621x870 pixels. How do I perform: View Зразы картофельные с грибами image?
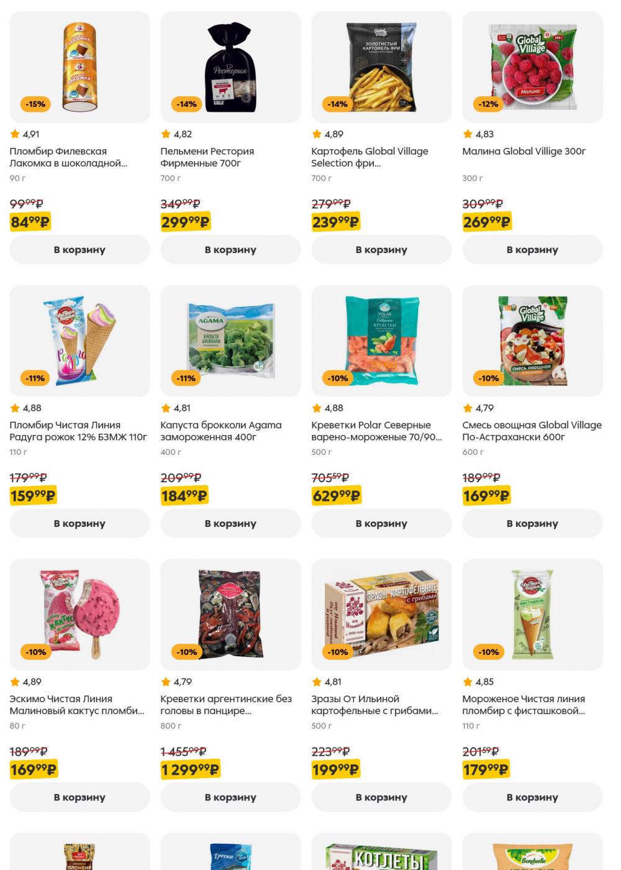[381, 615]
